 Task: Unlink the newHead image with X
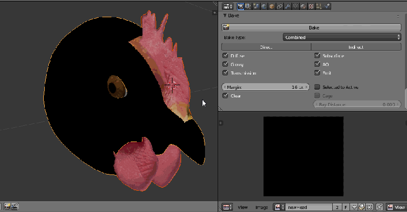370,207
